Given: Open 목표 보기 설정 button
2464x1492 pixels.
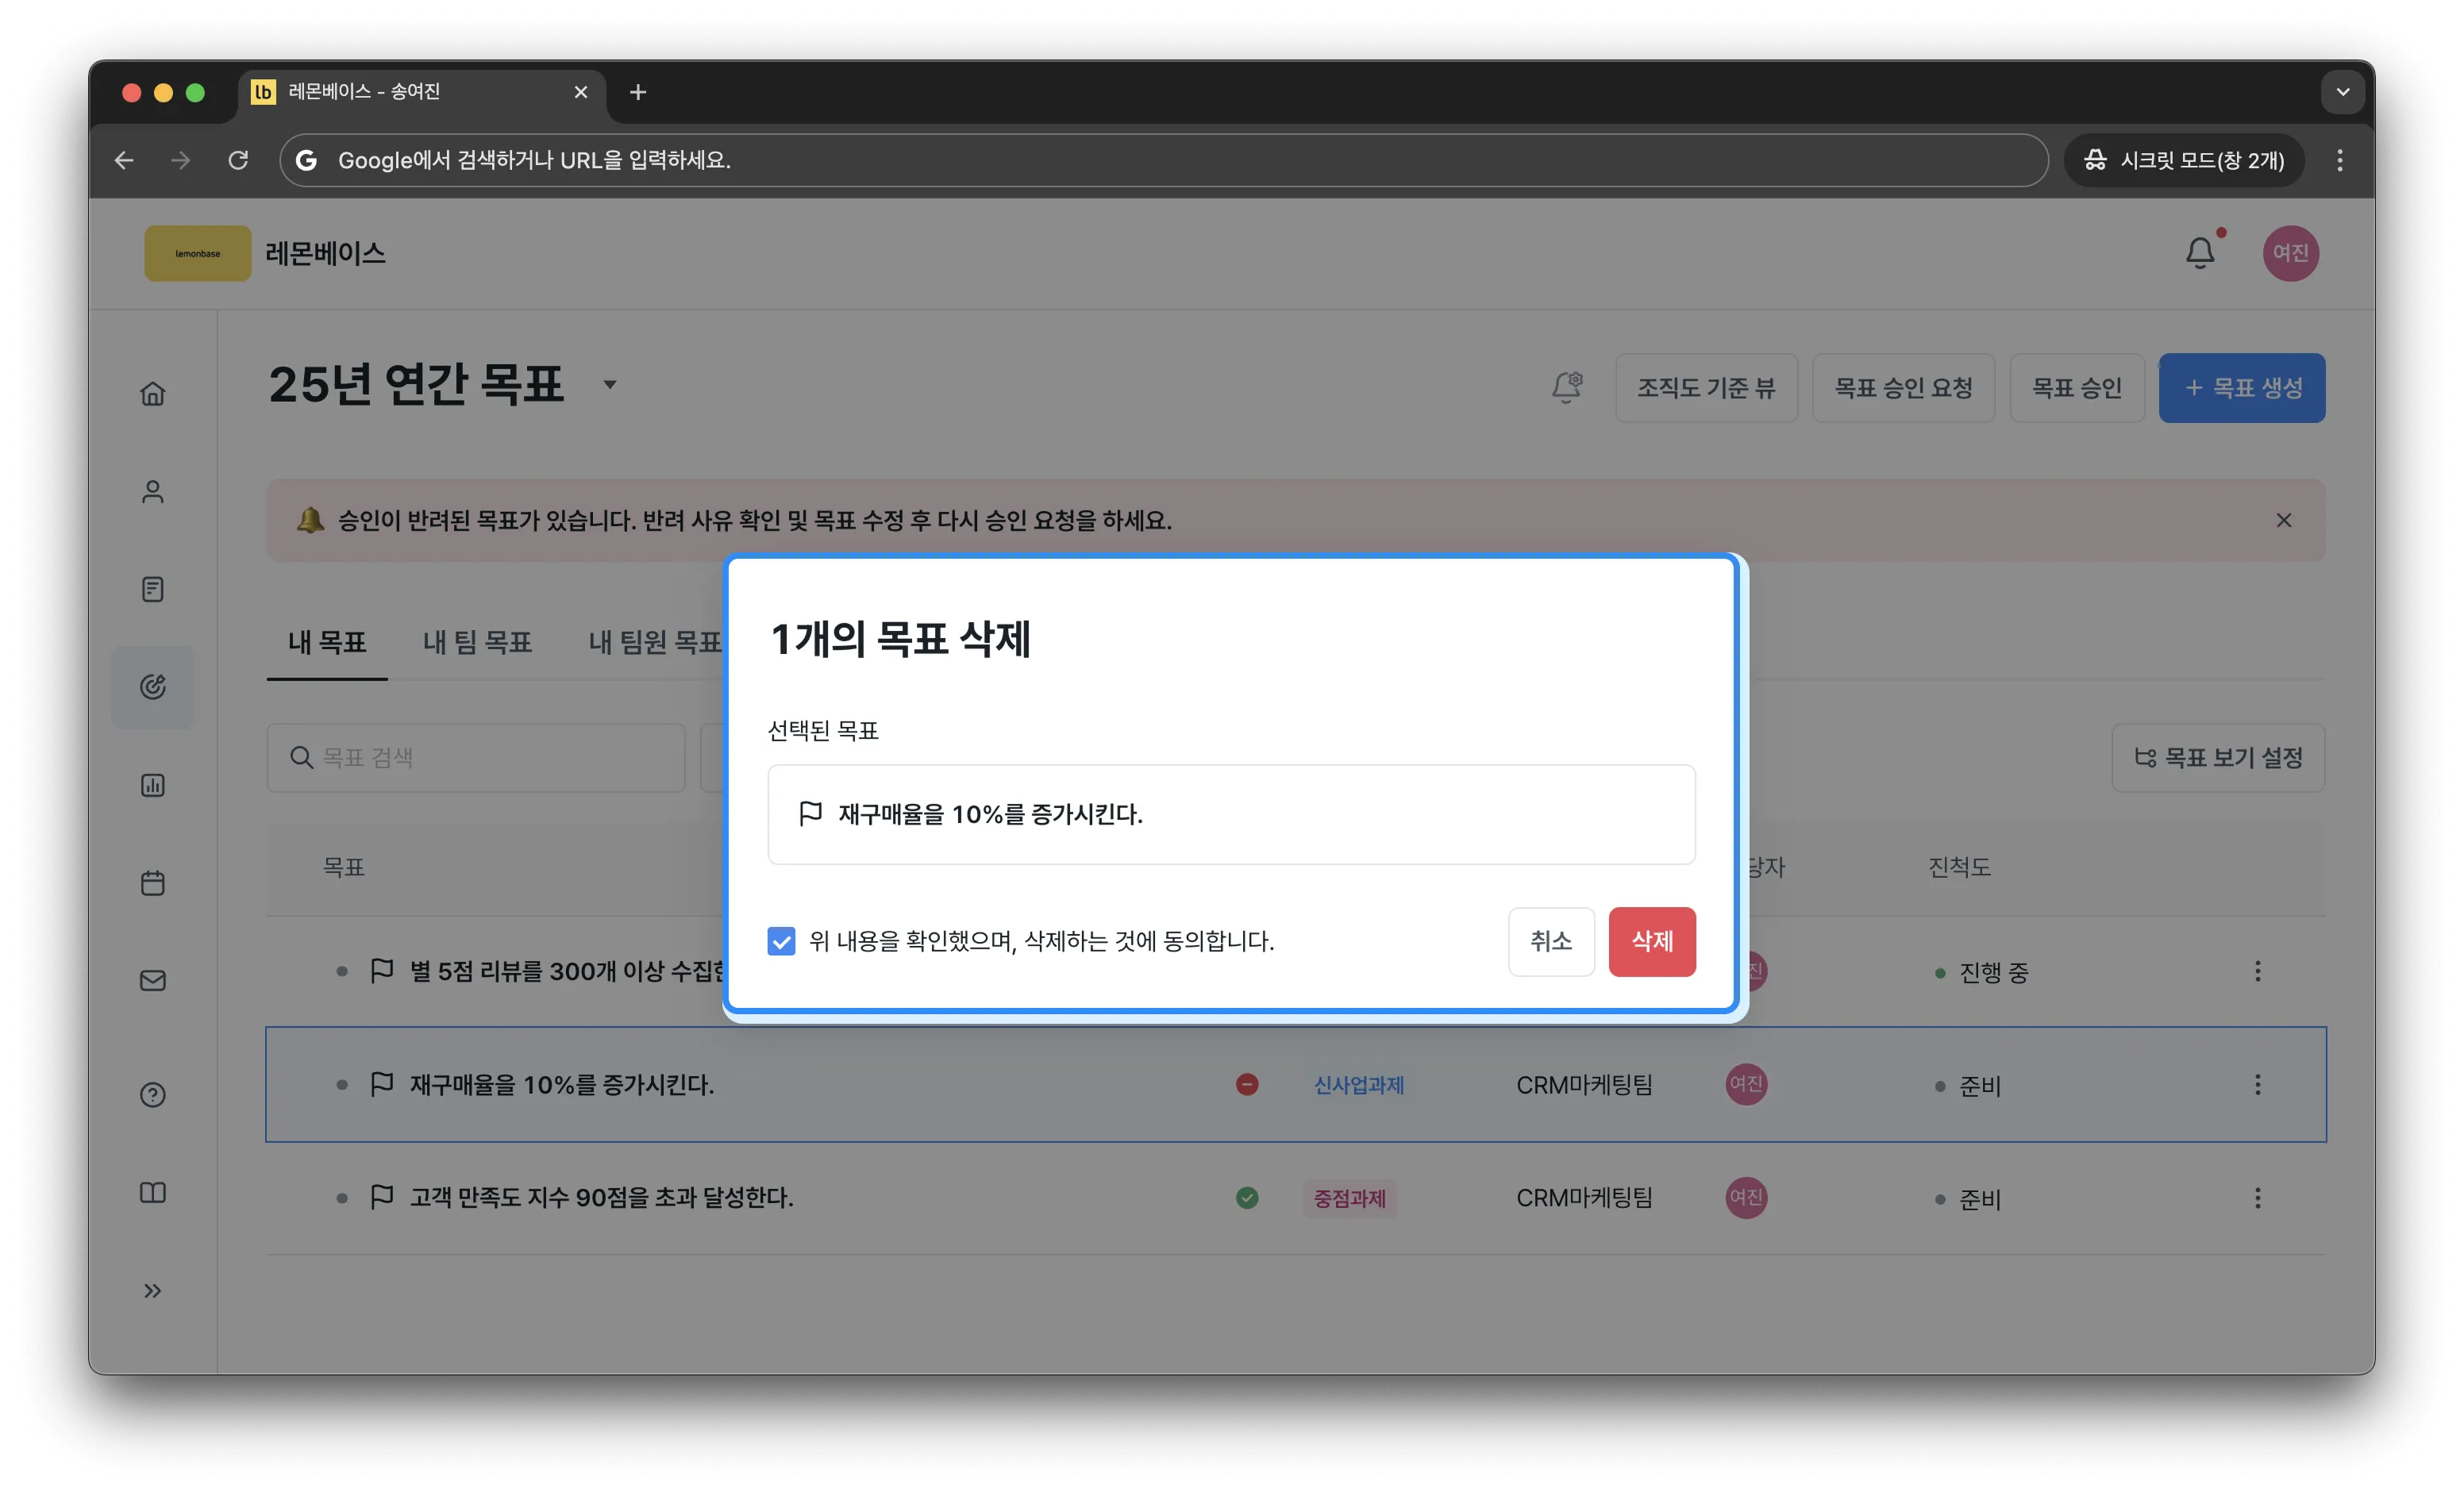Looking at the screenshot, I should 2218,758.
